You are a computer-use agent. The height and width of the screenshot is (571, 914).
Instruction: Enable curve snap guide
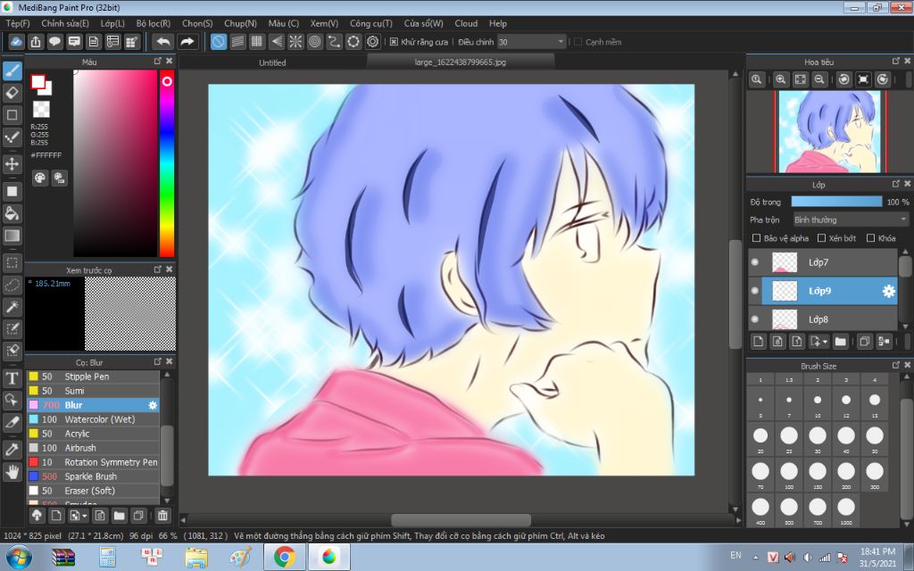(x=334, y=42)
